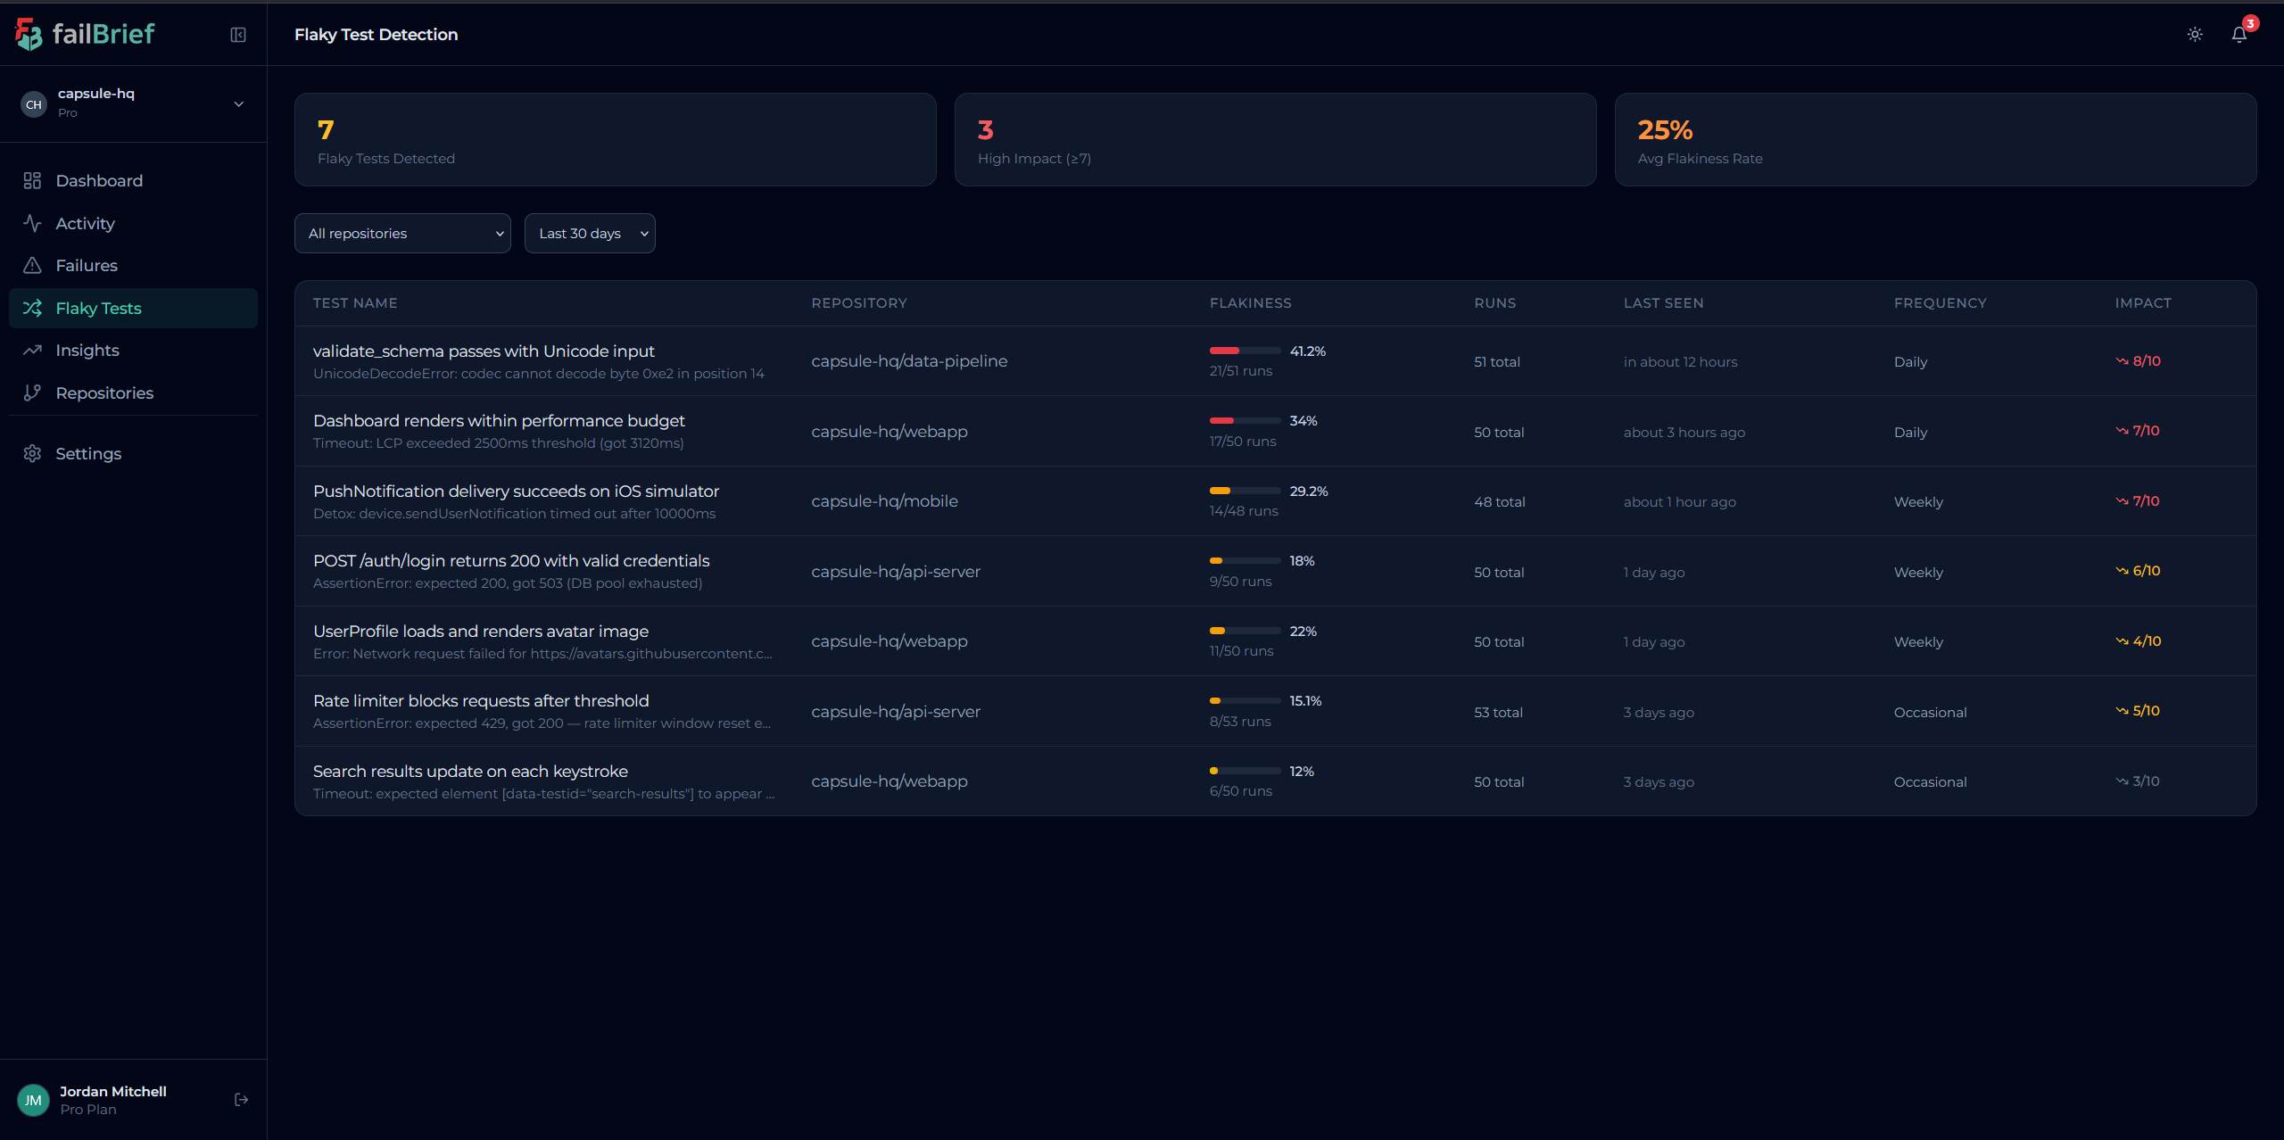
Task: Click the Failures warning triangle icon
Action: point(32,265)
